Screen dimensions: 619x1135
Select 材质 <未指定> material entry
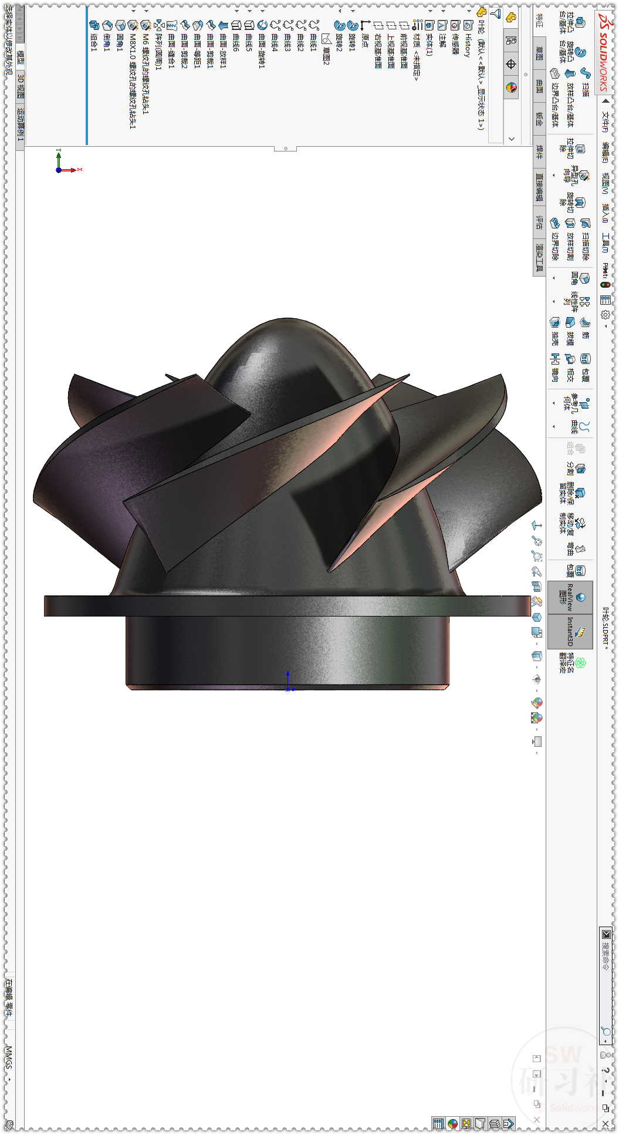(x=417, y=50)
